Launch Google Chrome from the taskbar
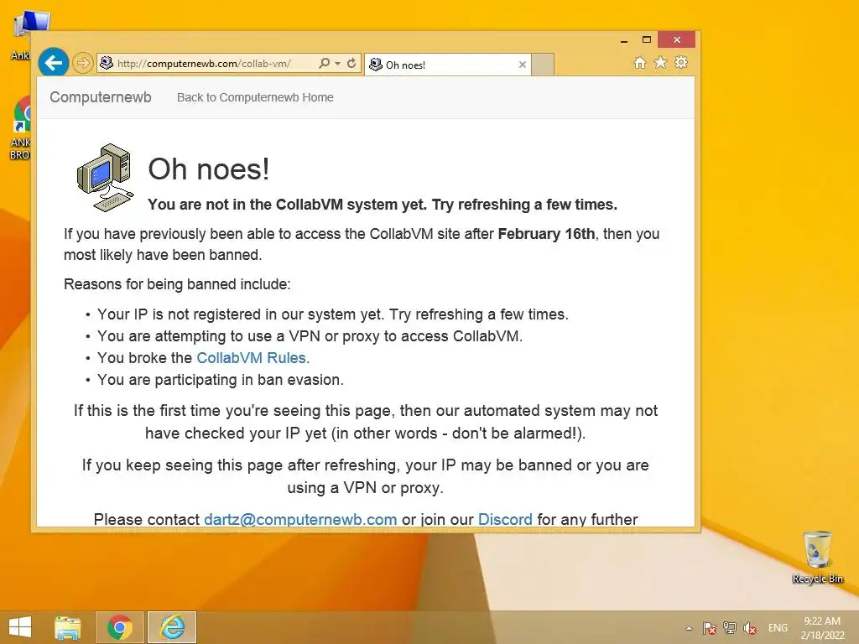Screen dimensions: 859x644 (x=120, y=627)
